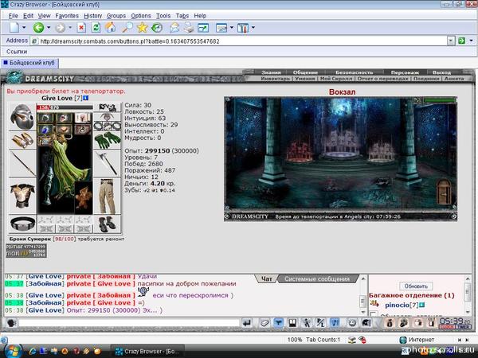Viewport: 478px width, 358px height.
Task: Click the black belt equipment slot
Action: (x=22, y=224)
